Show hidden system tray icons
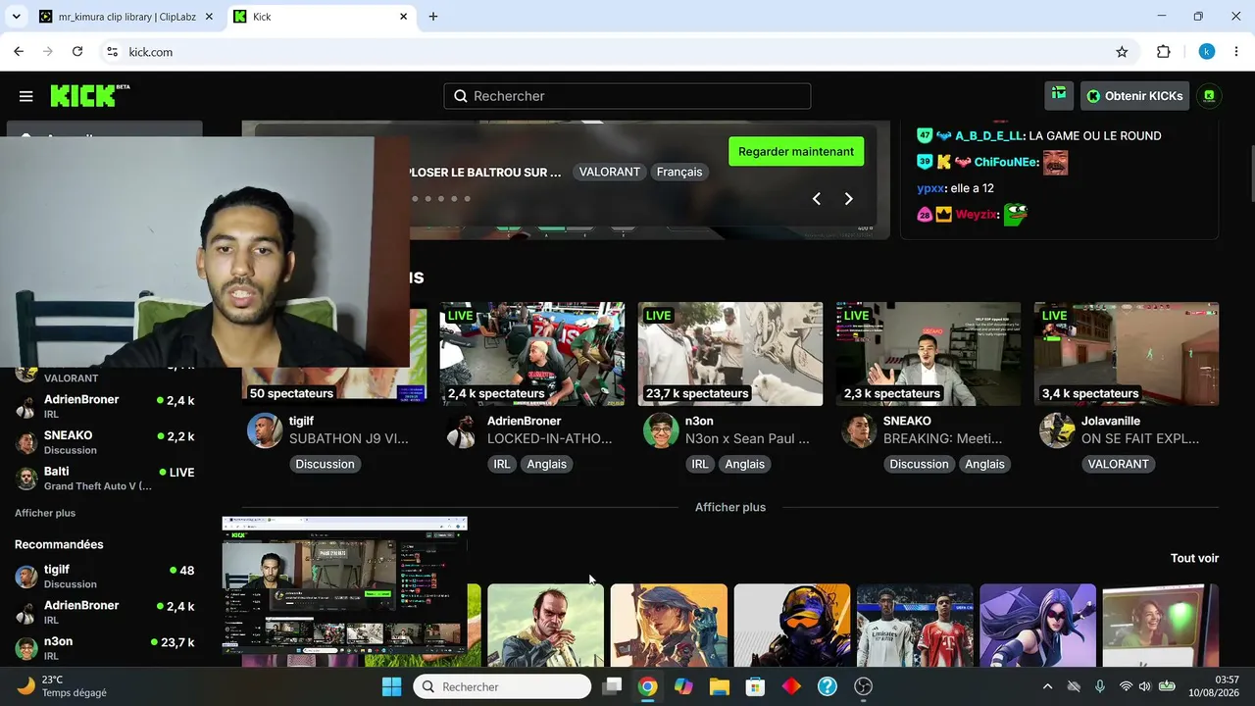The image size is (1255, 706). pos(1047,686)
